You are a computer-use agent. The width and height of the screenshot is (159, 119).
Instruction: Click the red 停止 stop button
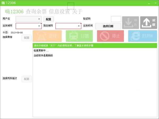[110, 36]
